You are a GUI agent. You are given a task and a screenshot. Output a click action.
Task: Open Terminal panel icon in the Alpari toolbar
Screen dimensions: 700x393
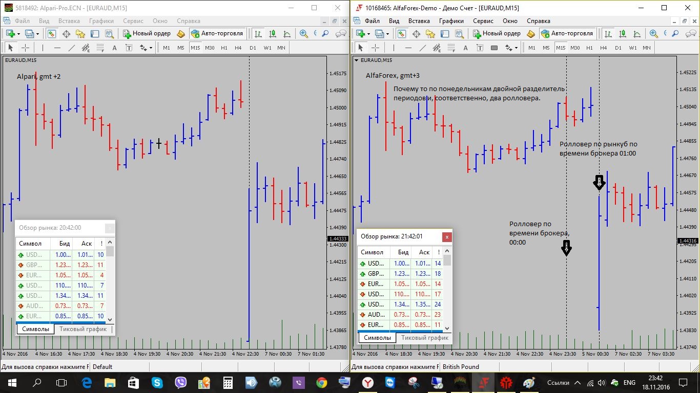coord(95,34)
